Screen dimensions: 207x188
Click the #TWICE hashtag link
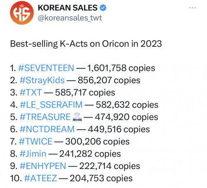36,142
